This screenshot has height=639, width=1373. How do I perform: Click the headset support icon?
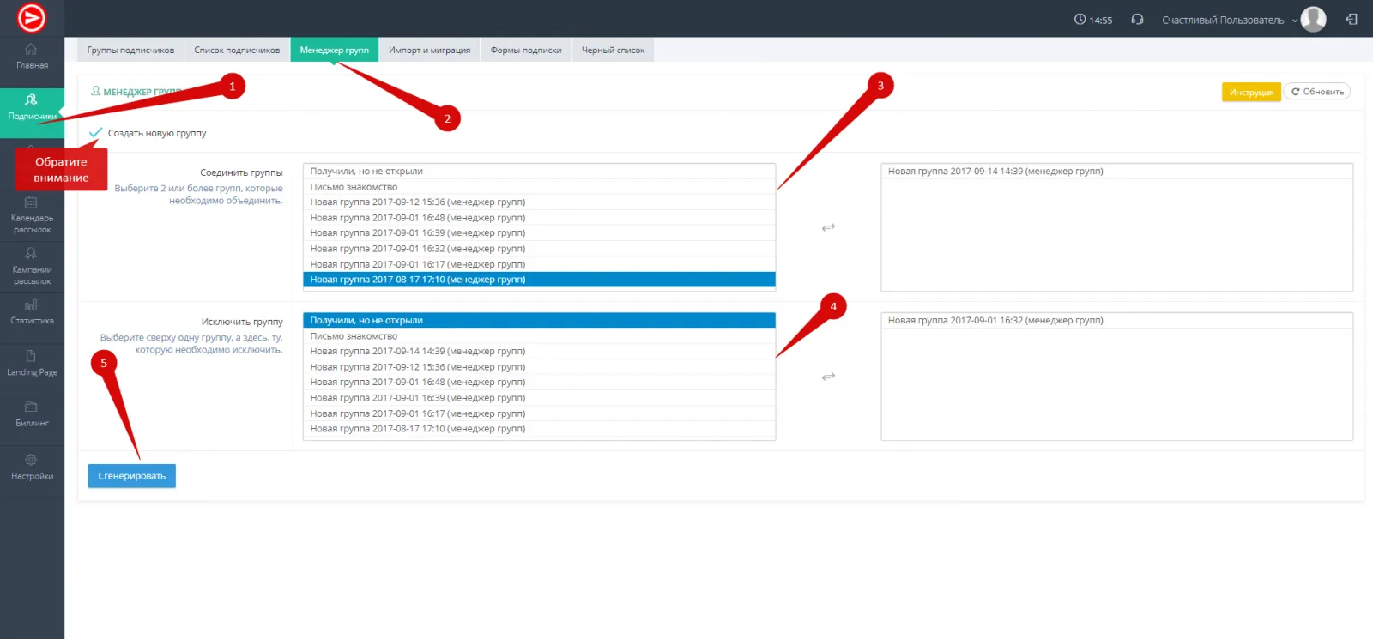coord(1137,20)
